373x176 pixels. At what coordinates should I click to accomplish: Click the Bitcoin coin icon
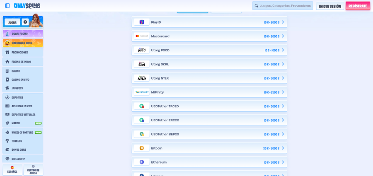click(141, 148)
